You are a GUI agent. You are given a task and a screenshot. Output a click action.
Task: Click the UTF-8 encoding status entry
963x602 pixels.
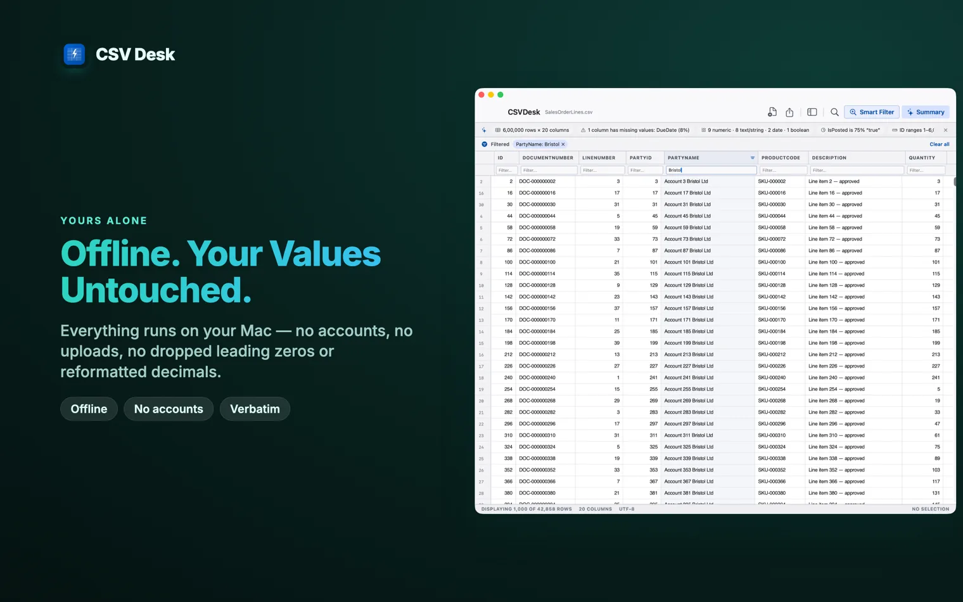tap(627, 509)
